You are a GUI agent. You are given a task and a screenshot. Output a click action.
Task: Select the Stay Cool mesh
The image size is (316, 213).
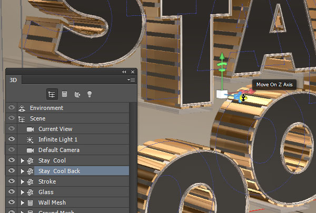coord(73,160)
